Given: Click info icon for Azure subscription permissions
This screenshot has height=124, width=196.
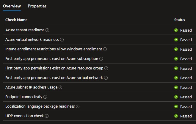Looking at the screenshot, I should pyautogui.click(x=101, y=59).
